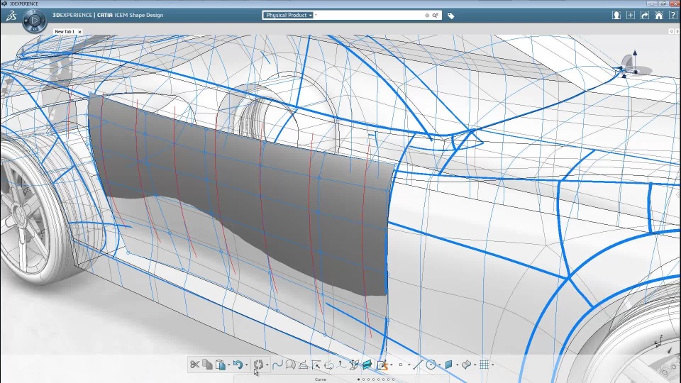Switch to the New Tab 1 tab
This screenshot has width=681, height=383.
(65, 32)
